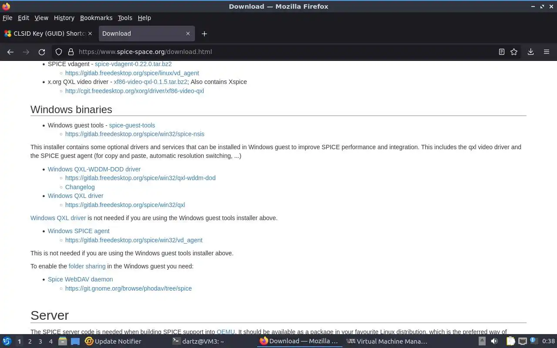Screen dimensions: 557x348
Task: Close the CLSID Key tab
Action: [91, 33]
